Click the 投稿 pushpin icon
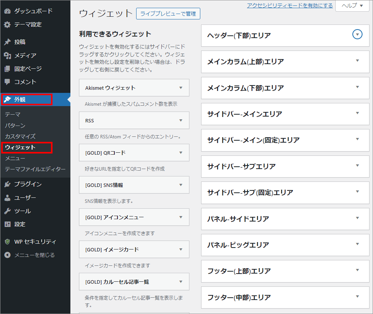373x314 pixels. [x=7, y=42]
